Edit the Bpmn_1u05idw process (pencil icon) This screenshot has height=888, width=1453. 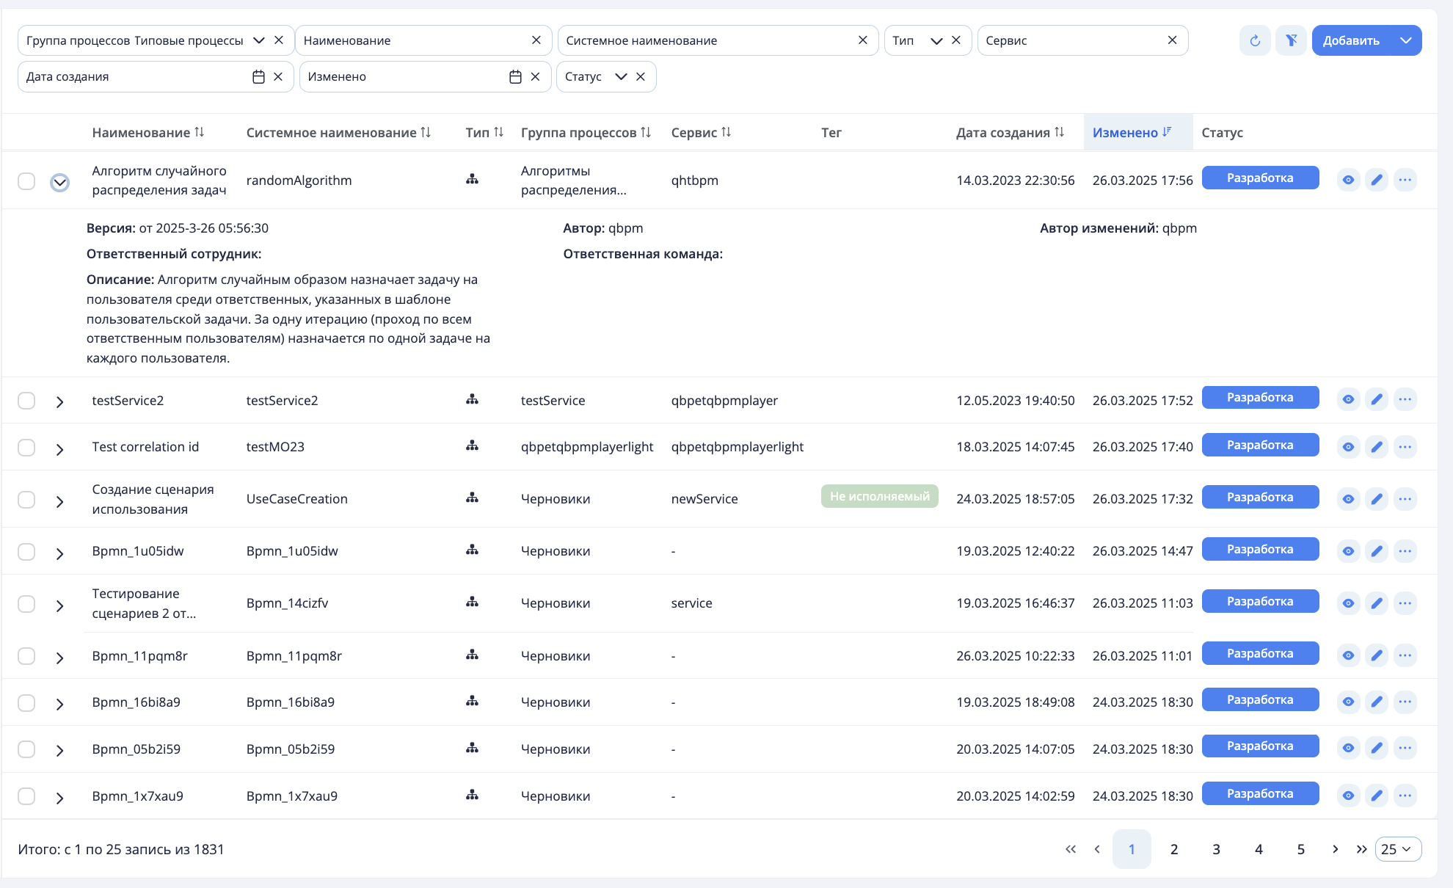(x=1377, y=551)
